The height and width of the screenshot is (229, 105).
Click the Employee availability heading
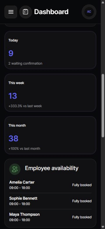pyautogui.click(x=52, y=168)
